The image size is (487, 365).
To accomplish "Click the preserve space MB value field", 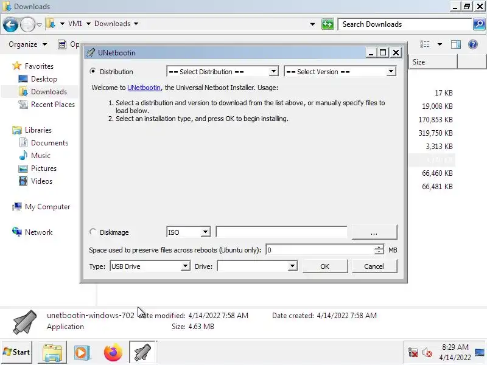I will 320,250.
